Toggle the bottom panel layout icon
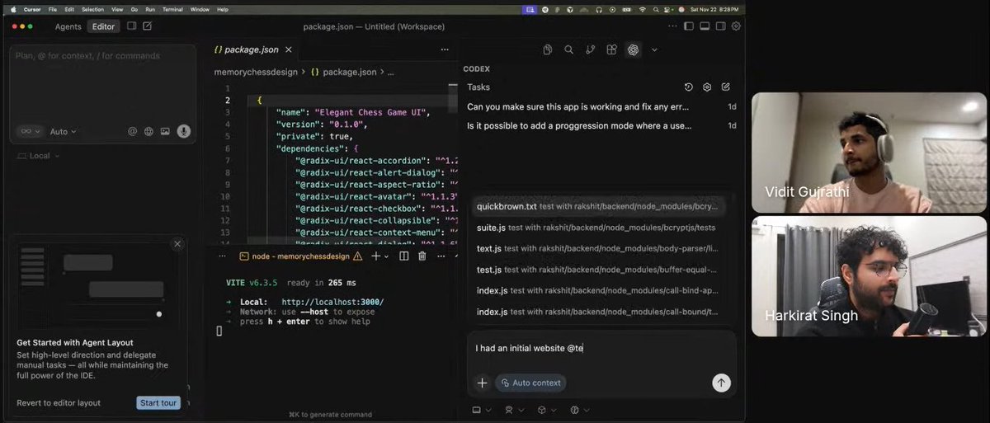990x423 pixels. point(705,26)
